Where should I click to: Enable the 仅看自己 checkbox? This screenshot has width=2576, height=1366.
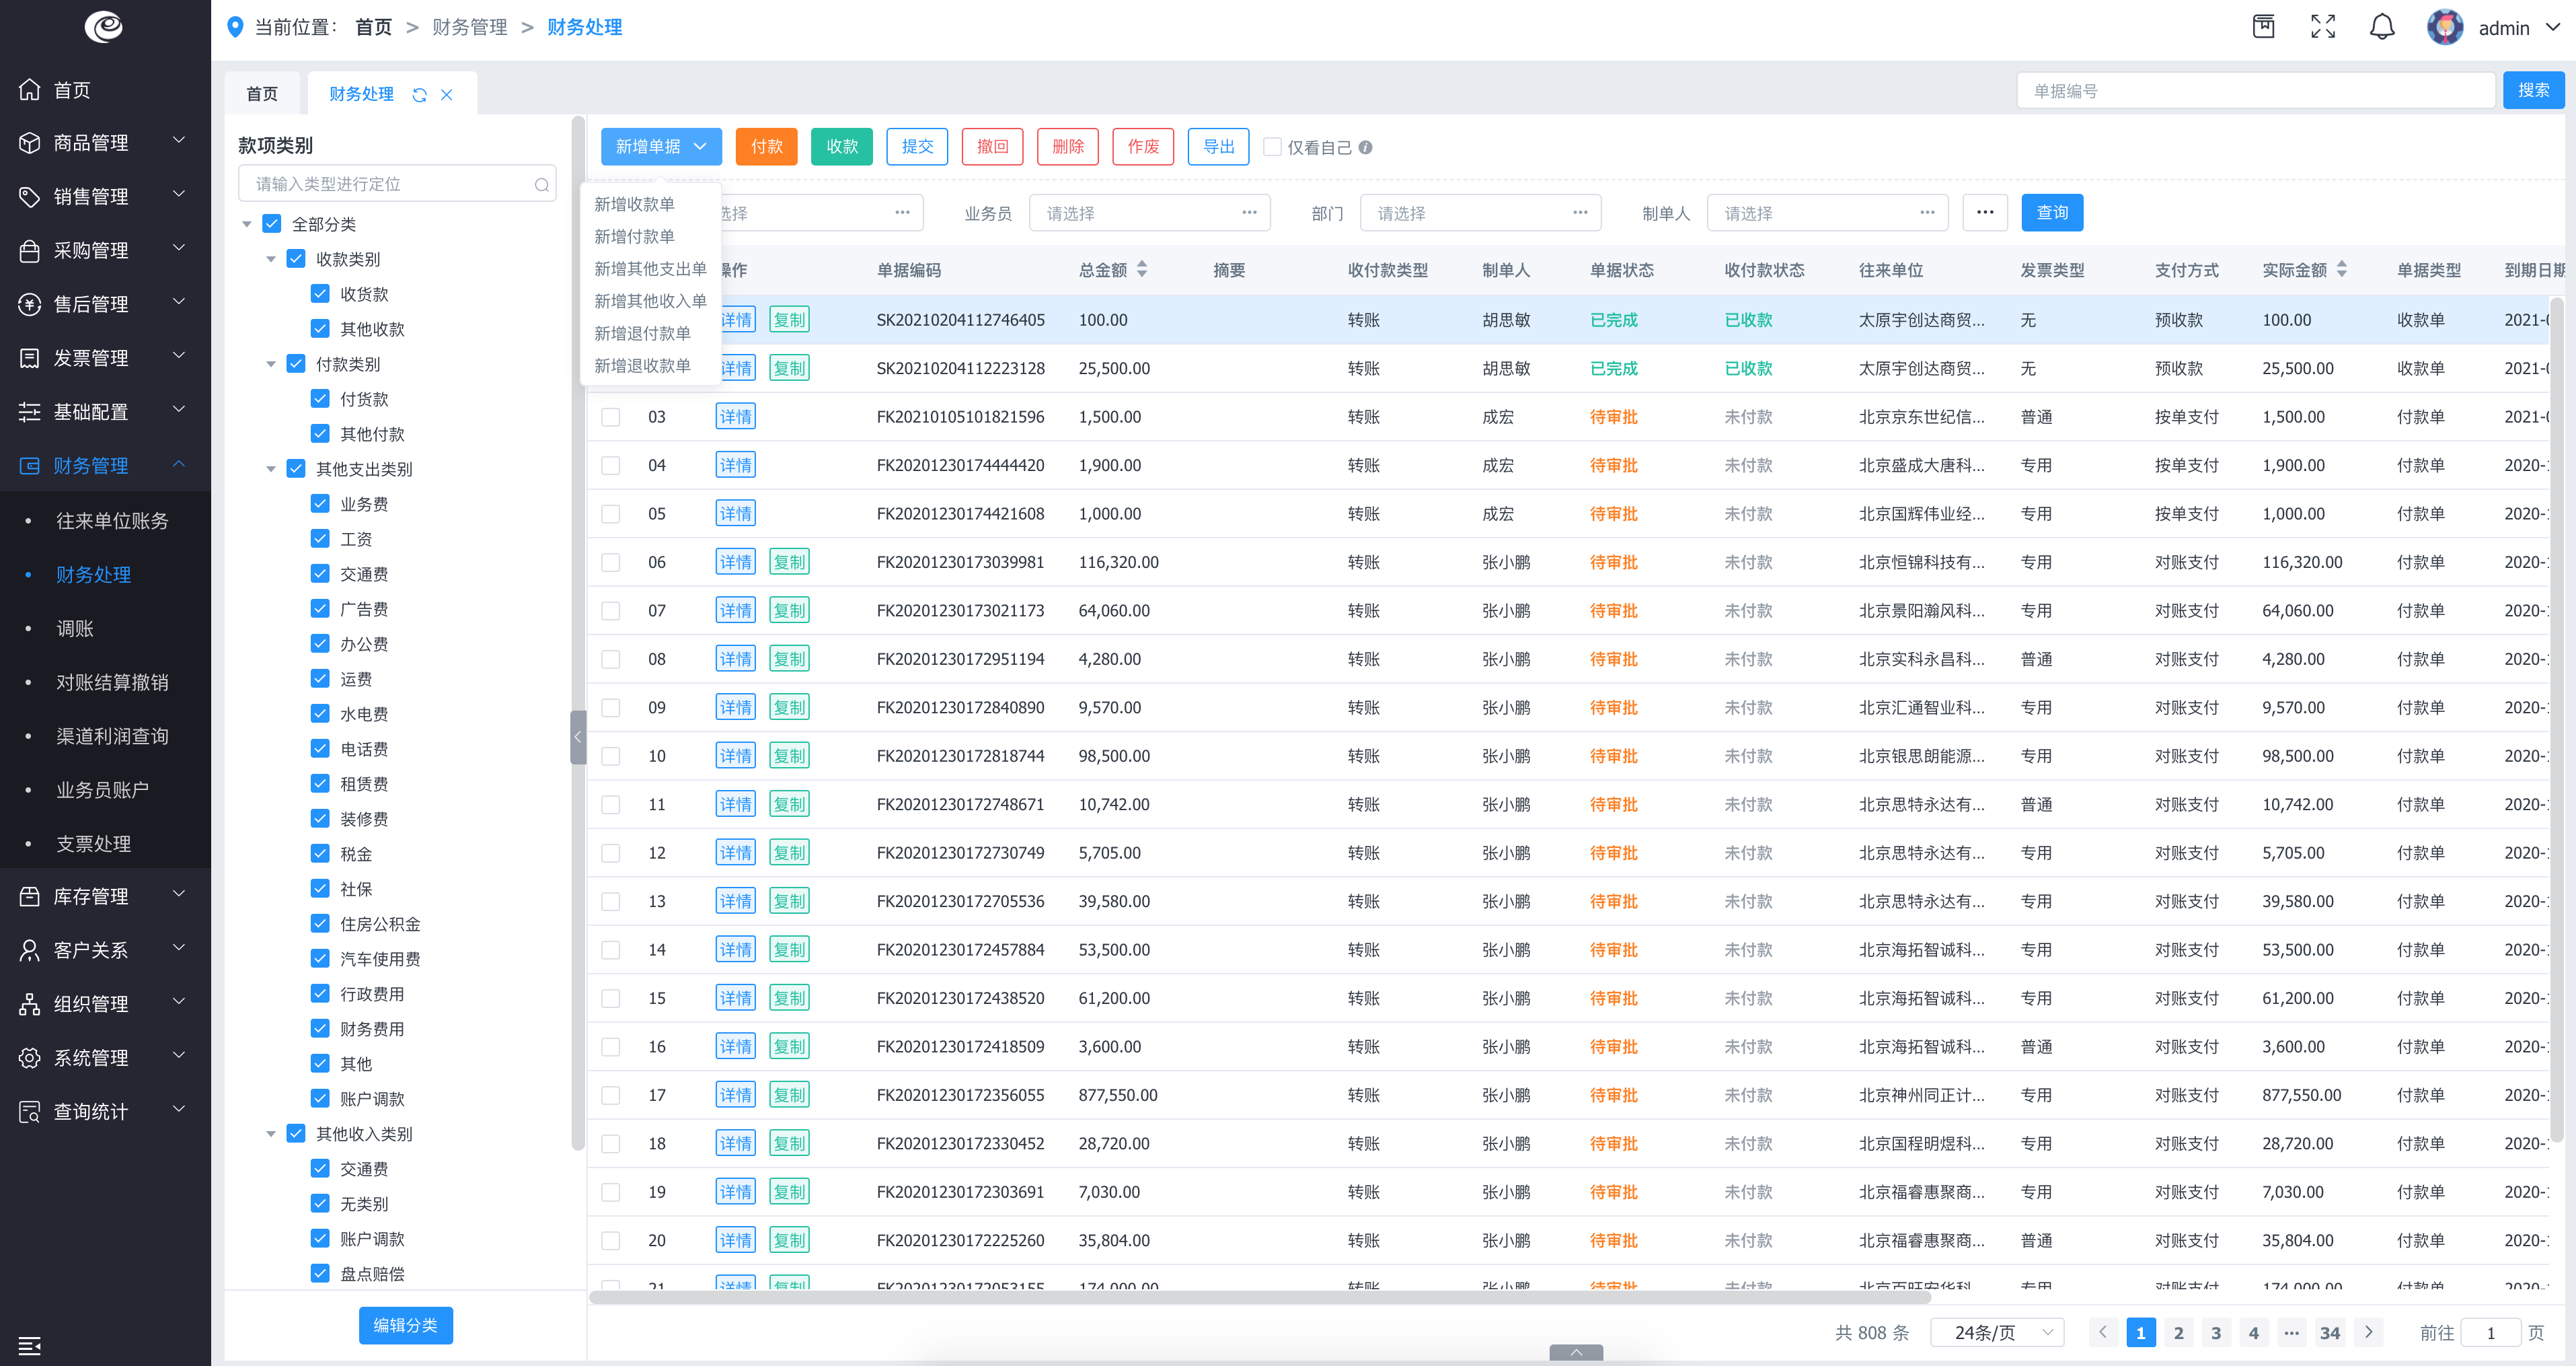click(x=1272, y=147)
